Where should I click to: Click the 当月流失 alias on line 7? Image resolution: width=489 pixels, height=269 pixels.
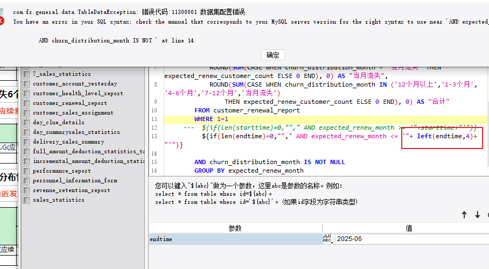pos(368,76)
